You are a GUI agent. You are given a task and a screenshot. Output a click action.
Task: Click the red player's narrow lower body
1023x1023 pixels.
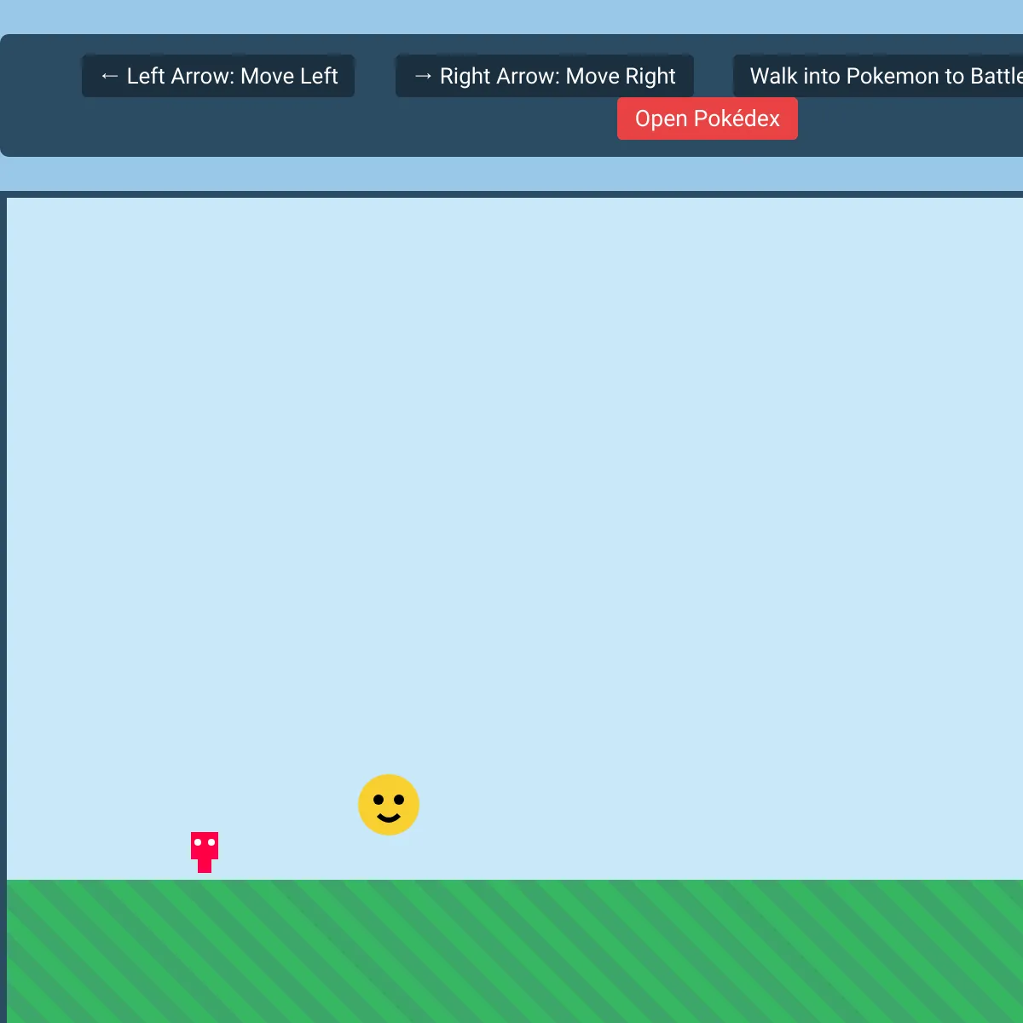click(x=205, y=866)
